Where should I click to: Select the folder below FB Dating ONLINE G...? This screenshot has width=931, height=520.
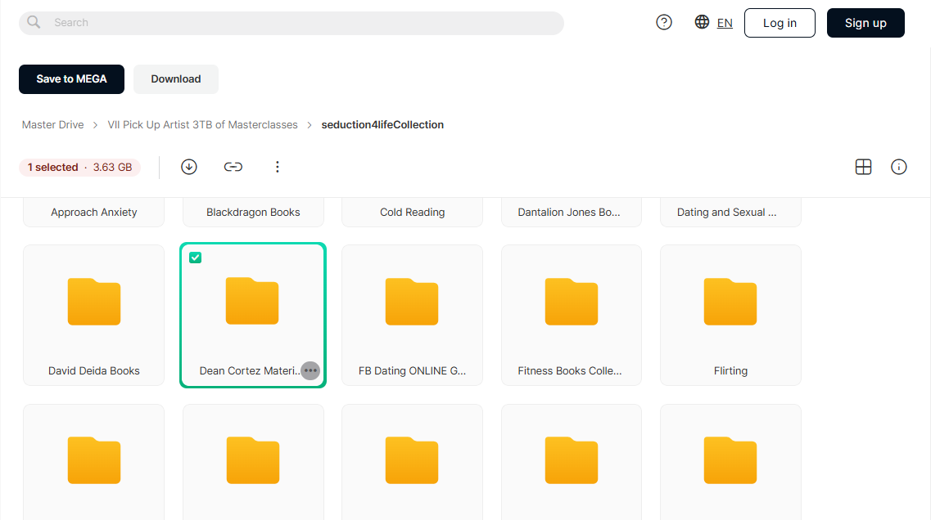(412, 460)
